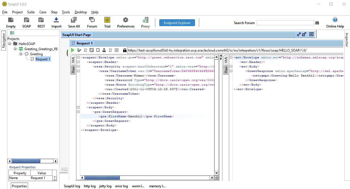Open the Case menu
This screenshot has width=350, height=189.
[43, 12]
